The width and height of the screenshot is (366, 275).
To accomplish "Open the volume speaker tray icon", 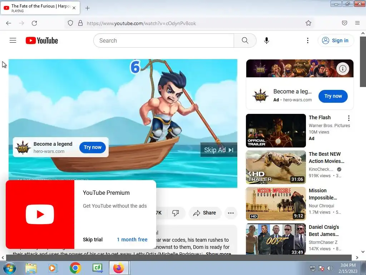I will click(330, 268).
